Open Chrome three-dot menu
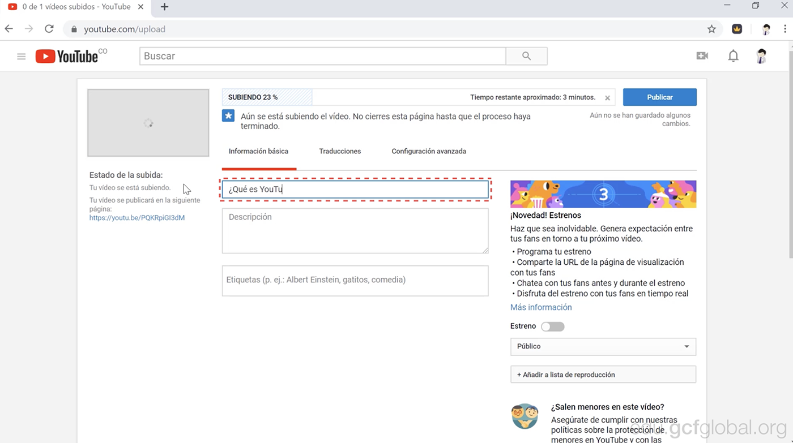Image resolution: width=793 pixels, height=443 pixels. (785, 29)
